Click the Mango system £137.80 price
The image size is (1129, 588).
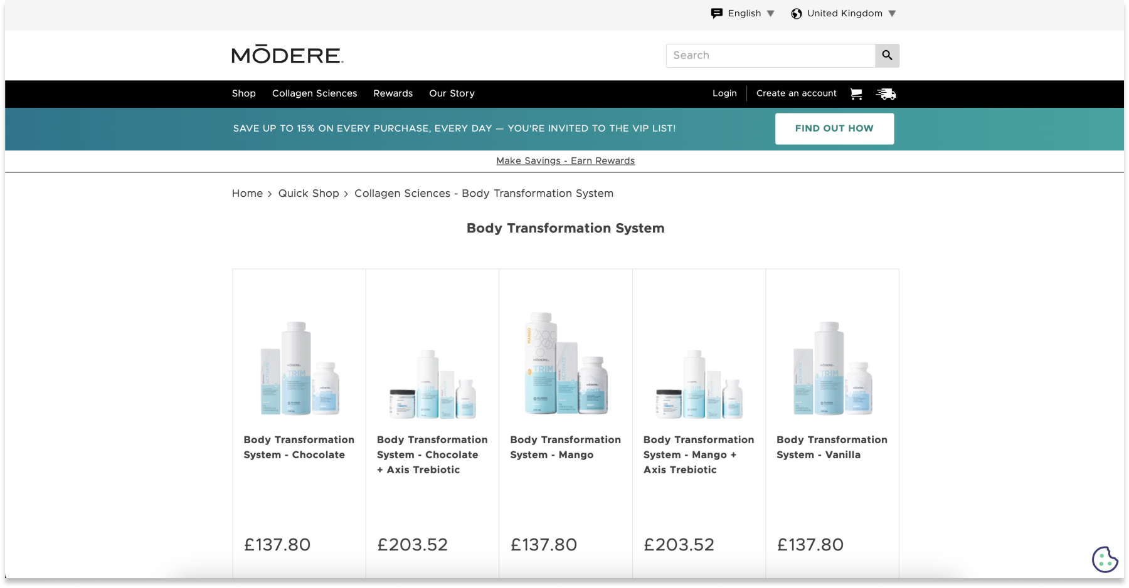click(544, 545)
